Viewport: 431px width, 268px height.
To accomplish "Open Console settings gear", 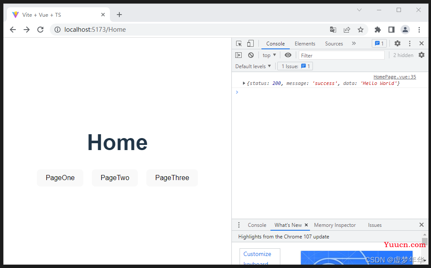I will click(422, 55).
